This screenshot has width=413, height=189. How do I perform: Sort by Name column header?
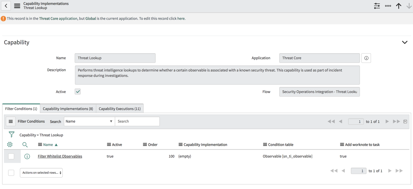(x=48, y=145)
